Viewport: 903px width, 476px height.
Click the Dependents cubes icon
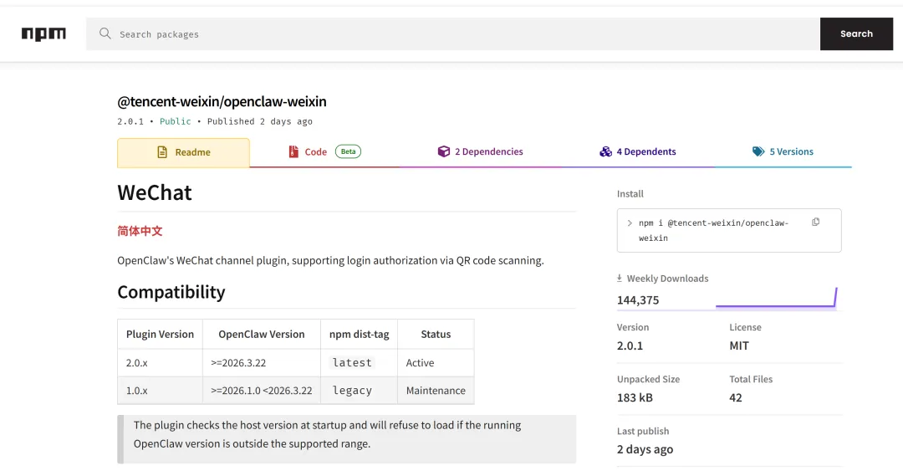pyautogui.click(x=605, y=152)
